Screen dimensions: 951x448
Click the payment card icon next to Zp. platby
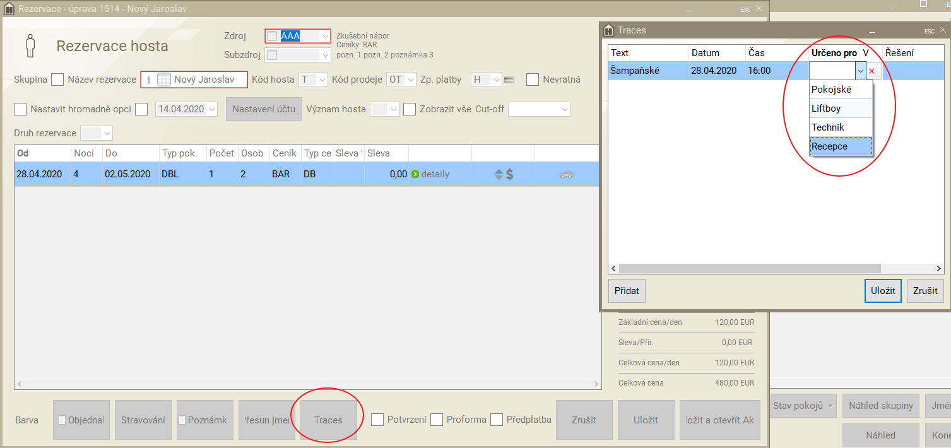[509, 80]
